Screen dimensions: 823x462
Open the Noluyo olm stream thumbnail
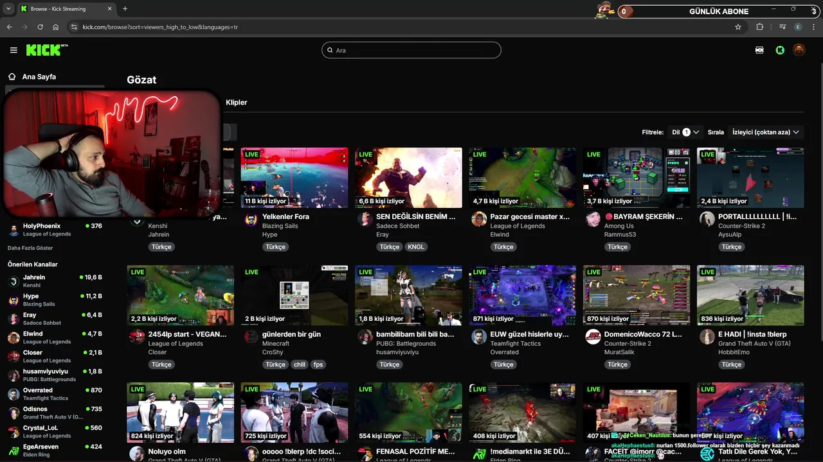[180, 413]
